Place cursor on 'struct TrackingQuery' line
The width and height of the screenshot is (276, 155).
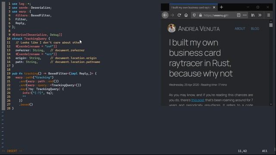(31, 39)
